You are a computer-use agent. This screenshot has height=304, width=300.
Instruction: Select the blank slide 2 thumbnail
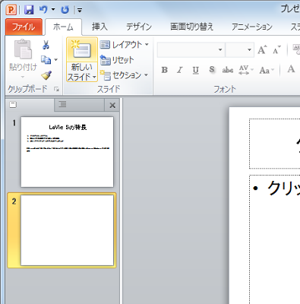pos(67,230)
